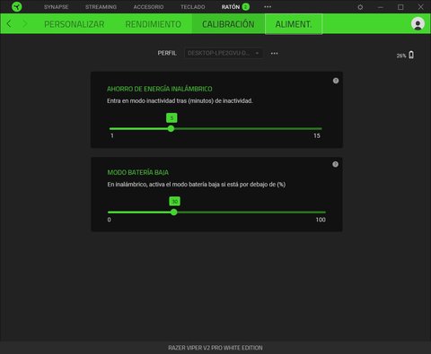Image resolution: width=431 pixels, height=354 pixels.
Task: Open the Rendimiento section
Action: 154,24
